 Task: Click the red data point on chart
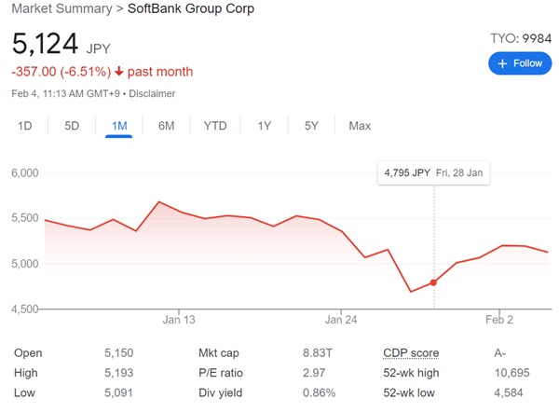[x=433, y=282]
